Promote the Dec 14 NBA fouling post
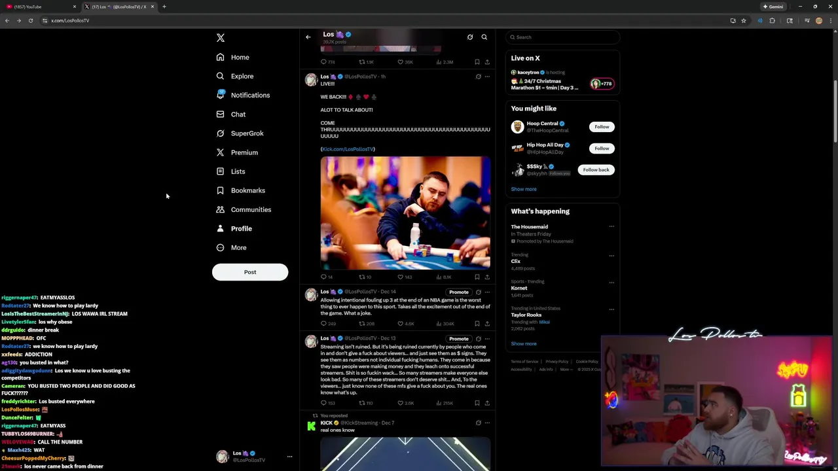 point(459,292)
